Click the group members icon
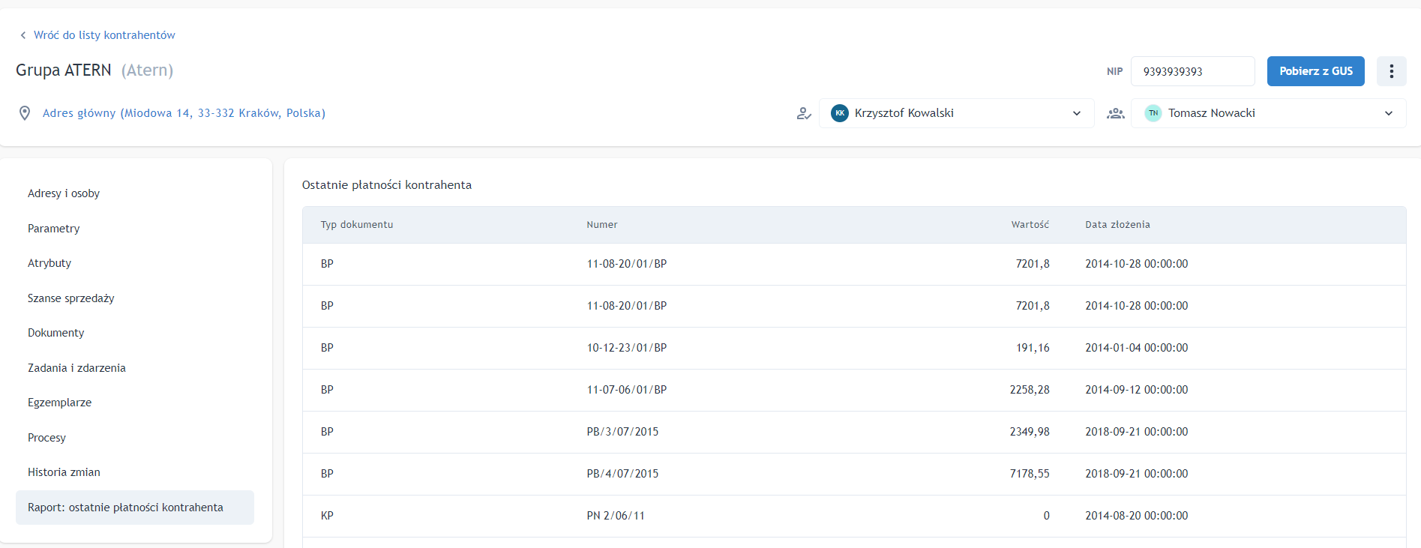 pos(1116,113)
